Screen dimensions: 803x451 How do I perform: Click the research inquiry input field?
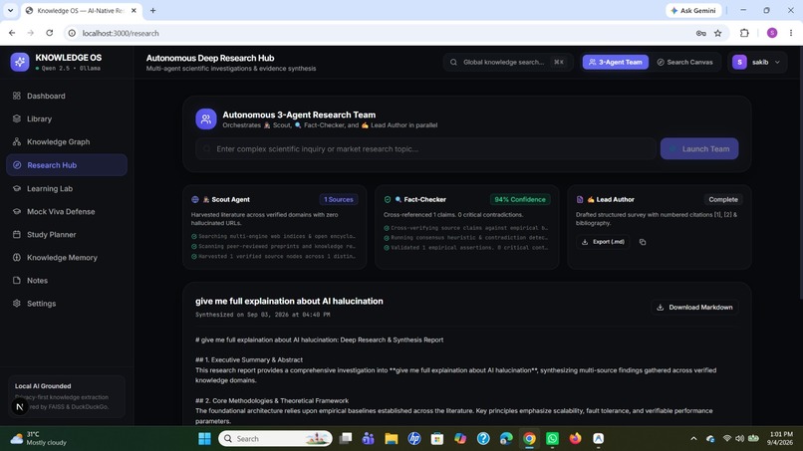tap(425, 149)
